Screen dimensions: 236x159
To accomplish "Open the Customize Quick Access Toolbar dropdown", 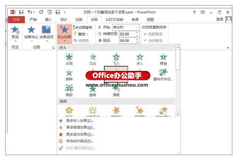I will click(65, 12).
